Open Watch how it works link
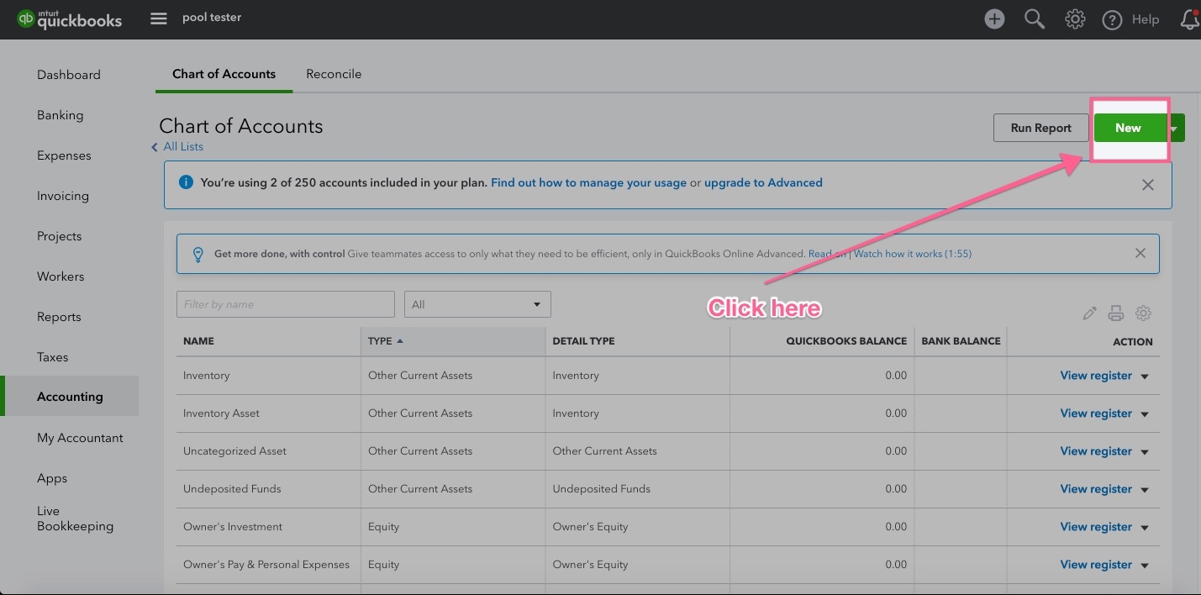 click(x=913, y=253)
